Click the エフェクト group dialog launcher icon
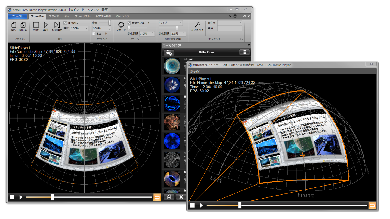Image resolution: width=390 pixels, height=219 pixels. tap(241, 39)
